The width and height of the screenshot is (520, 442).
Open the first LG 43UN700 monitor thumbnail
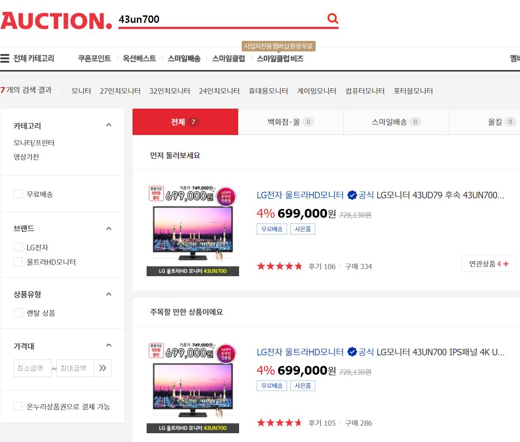pos(193,231)
